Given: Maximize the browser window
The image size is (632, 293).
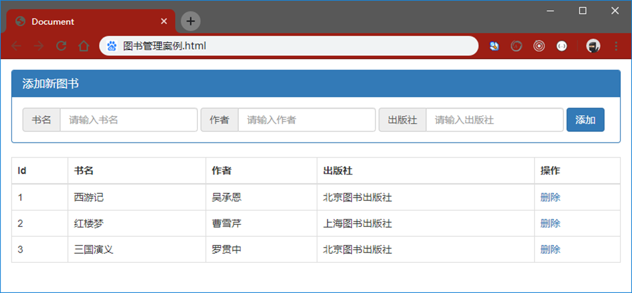Looking at the screenshot, I should tap(582, 11).
